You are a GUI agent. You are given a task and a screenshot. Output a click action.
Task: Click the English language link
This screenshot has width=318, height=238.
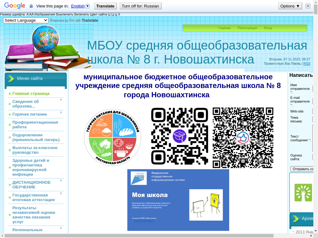click(78, 6)
